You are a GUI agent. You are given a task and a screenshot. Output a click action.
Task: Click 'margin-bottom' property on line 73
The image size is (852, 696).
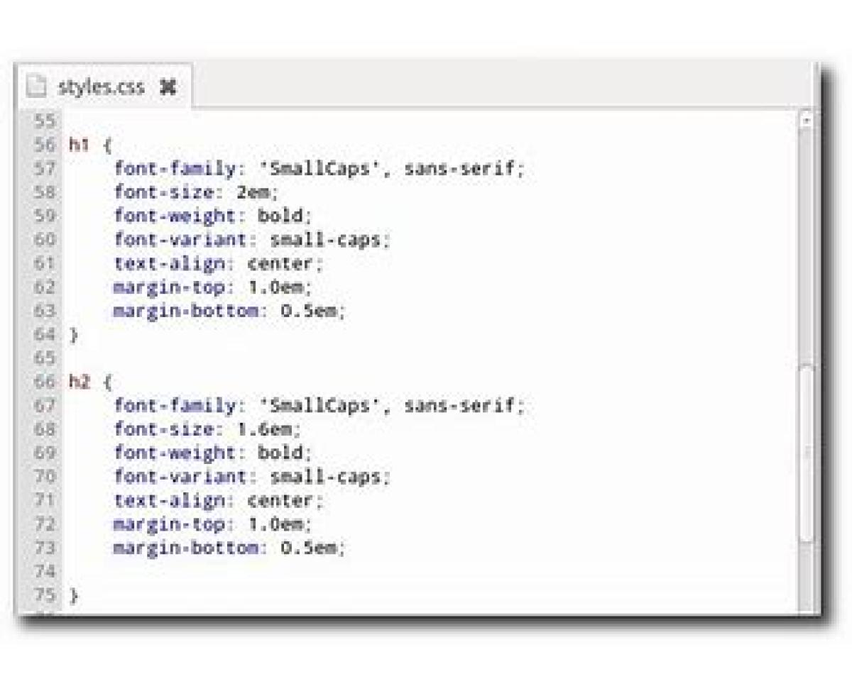[185, 548]
